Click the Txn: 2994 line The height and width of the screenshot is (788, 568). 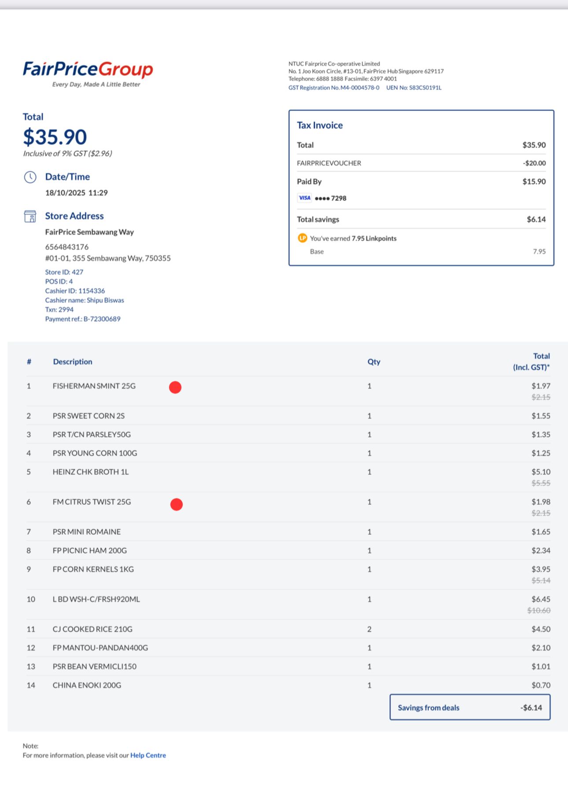[59, 309]
